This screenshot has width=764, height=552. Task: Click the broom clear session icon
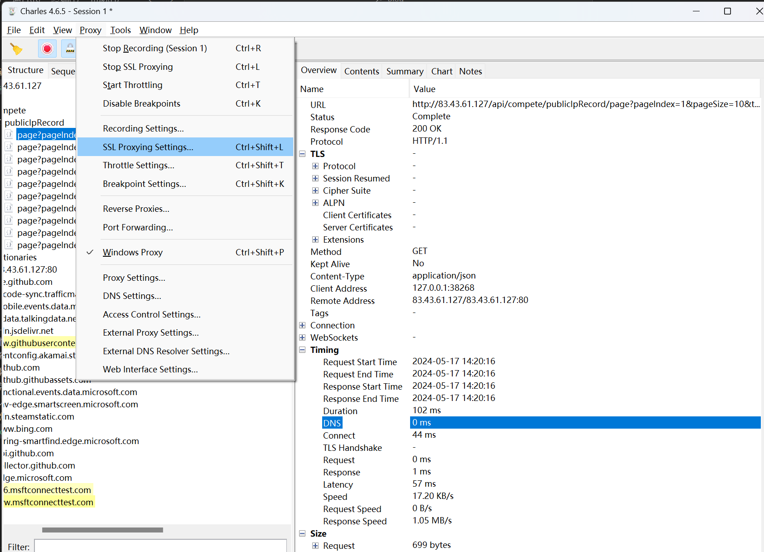[x=16, y=49]
